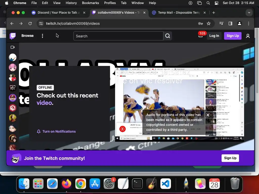Viewport: 259px width, 194px height.
Task: Open System Settings from the Dock
Action: [109, 184]
